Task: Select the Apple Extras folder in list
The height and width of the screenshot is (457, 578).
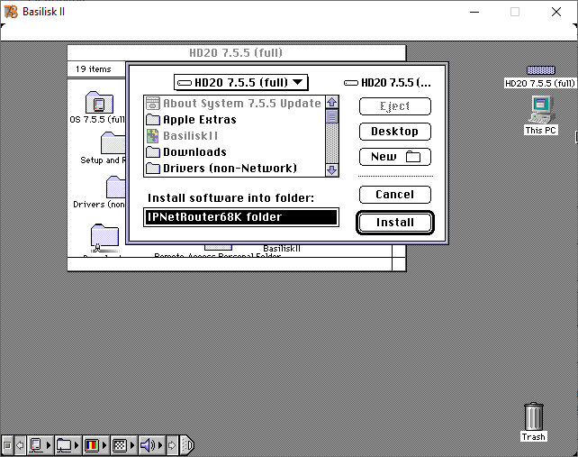Action: point(199,120)
